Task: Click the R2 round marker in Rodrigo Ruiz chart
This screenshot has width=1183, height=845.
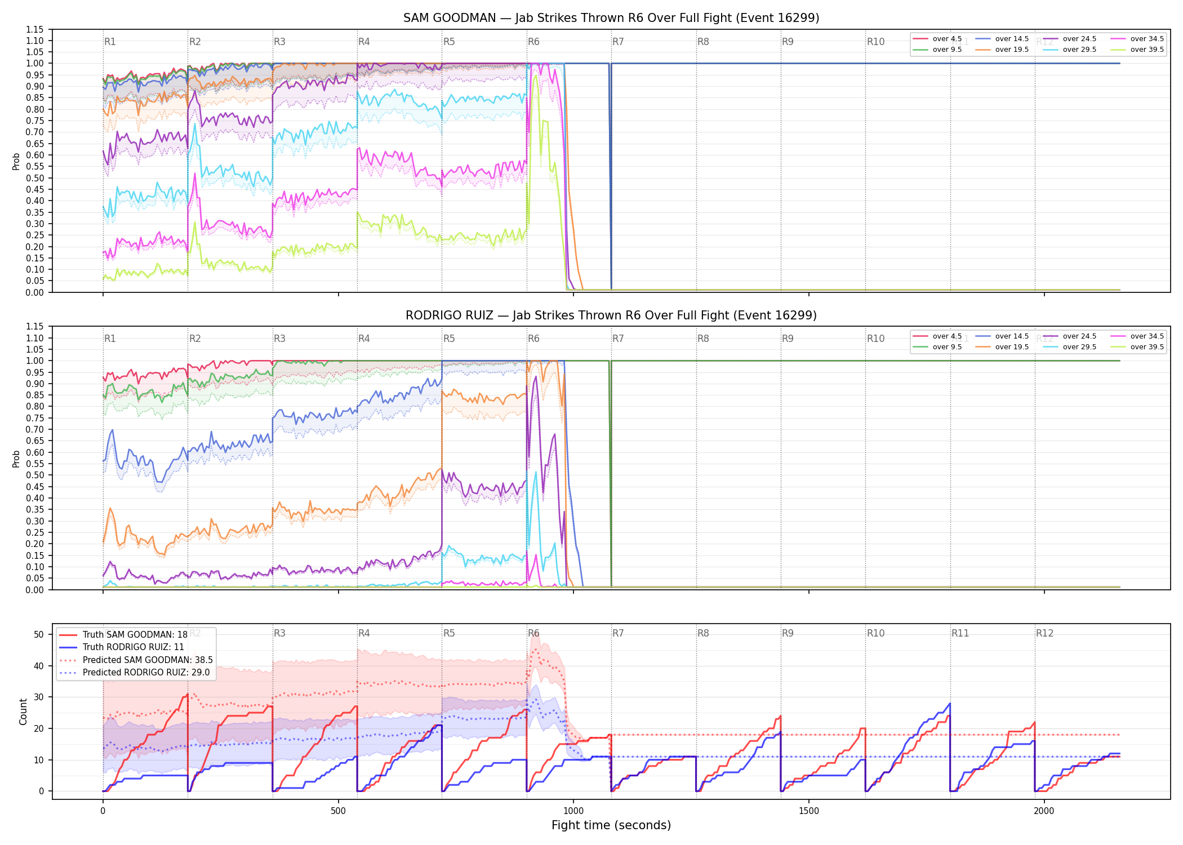Action: tap(195, 339)
